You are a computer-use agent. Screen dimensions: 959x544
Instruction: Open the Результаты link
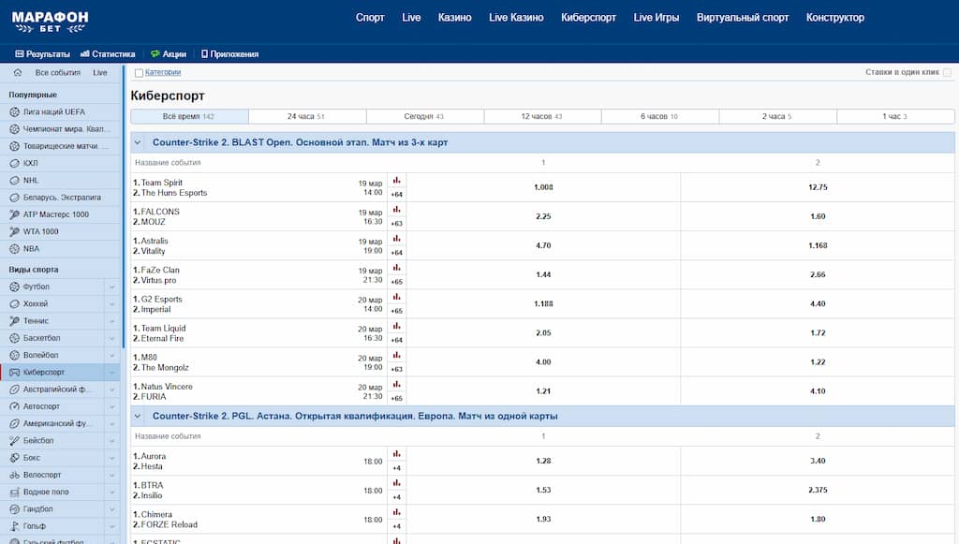click(x=43, y=54)
